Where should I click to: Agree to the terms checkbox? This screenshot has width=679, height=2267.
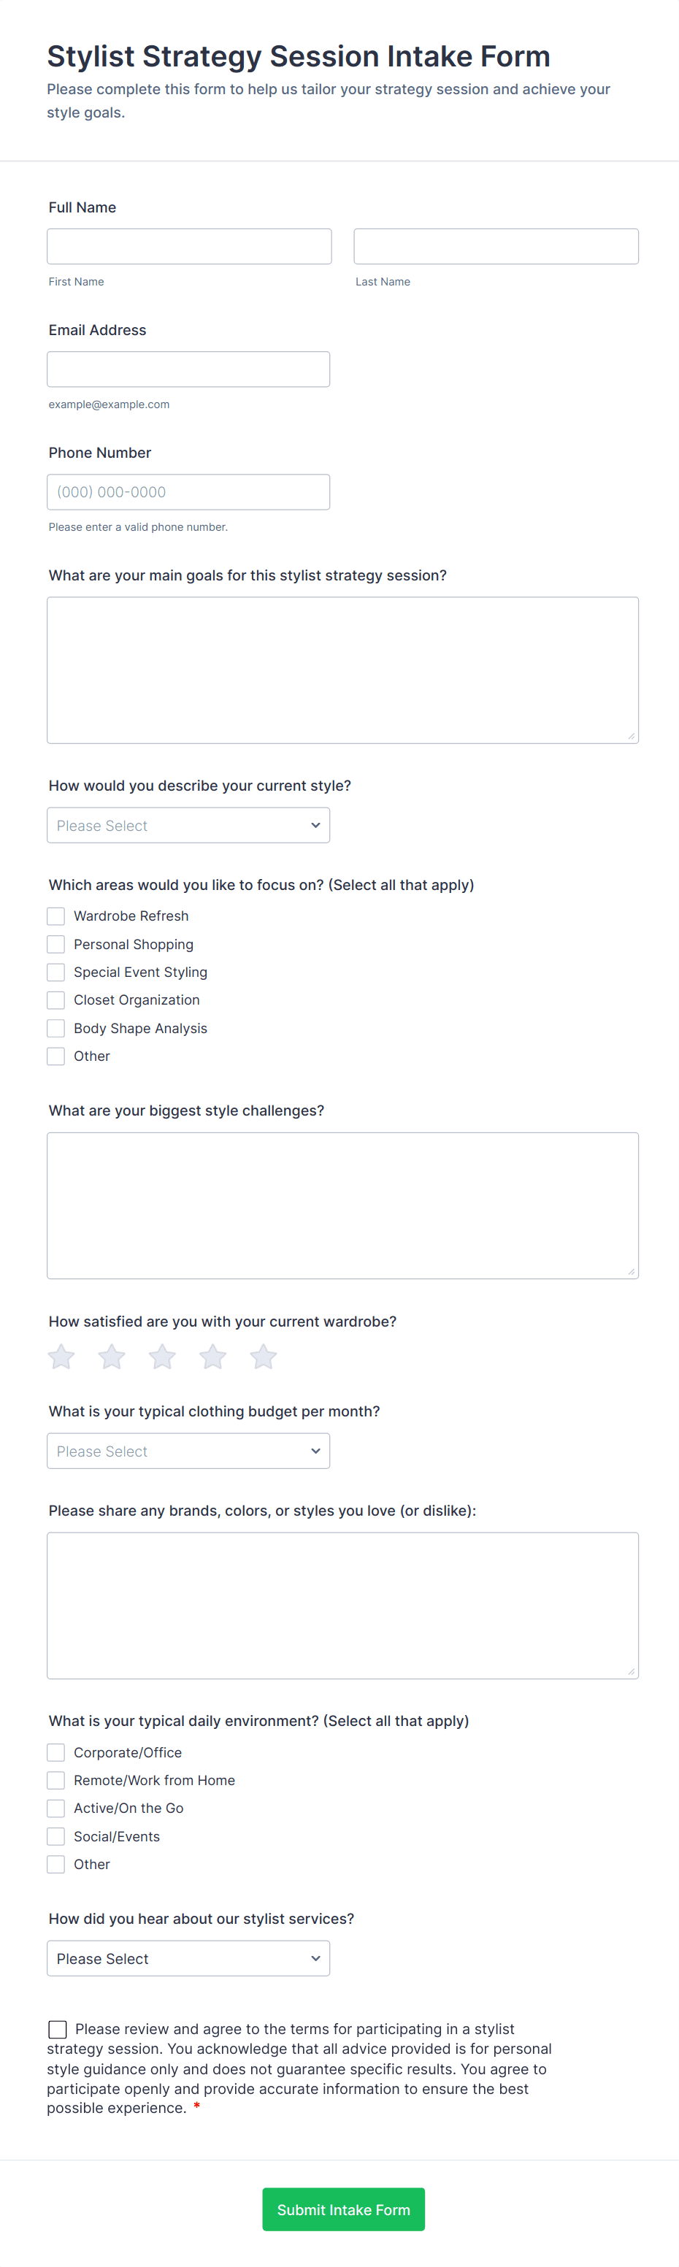point(58,2030)
